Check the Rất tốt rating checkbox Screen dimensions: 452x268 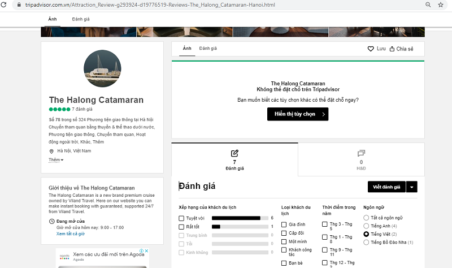pos(181,227)
